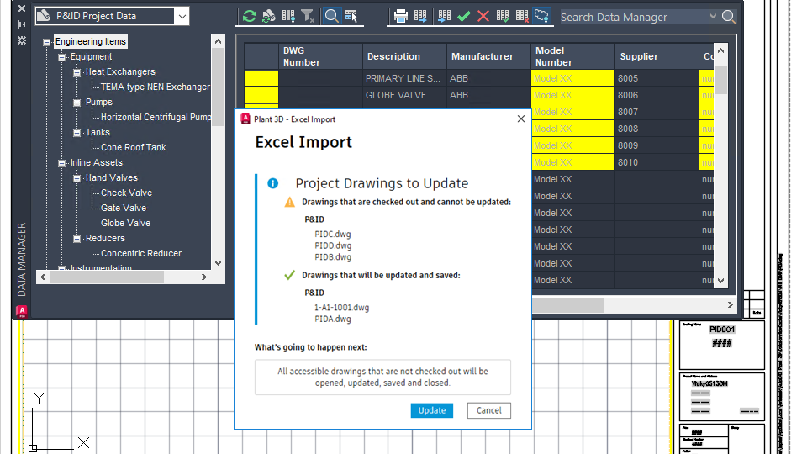Collapse the Equipment tree node
This screenshot has width=807, height=454.
61,57
